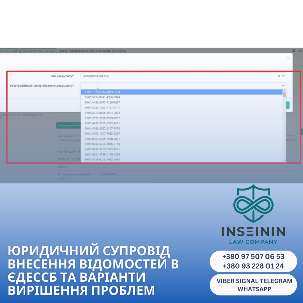The width and height of the screenshot is (303, 303).
Task: Choose EX01:2718-8805-4504-7899 in the dropdown
Action: pos(182,113)
